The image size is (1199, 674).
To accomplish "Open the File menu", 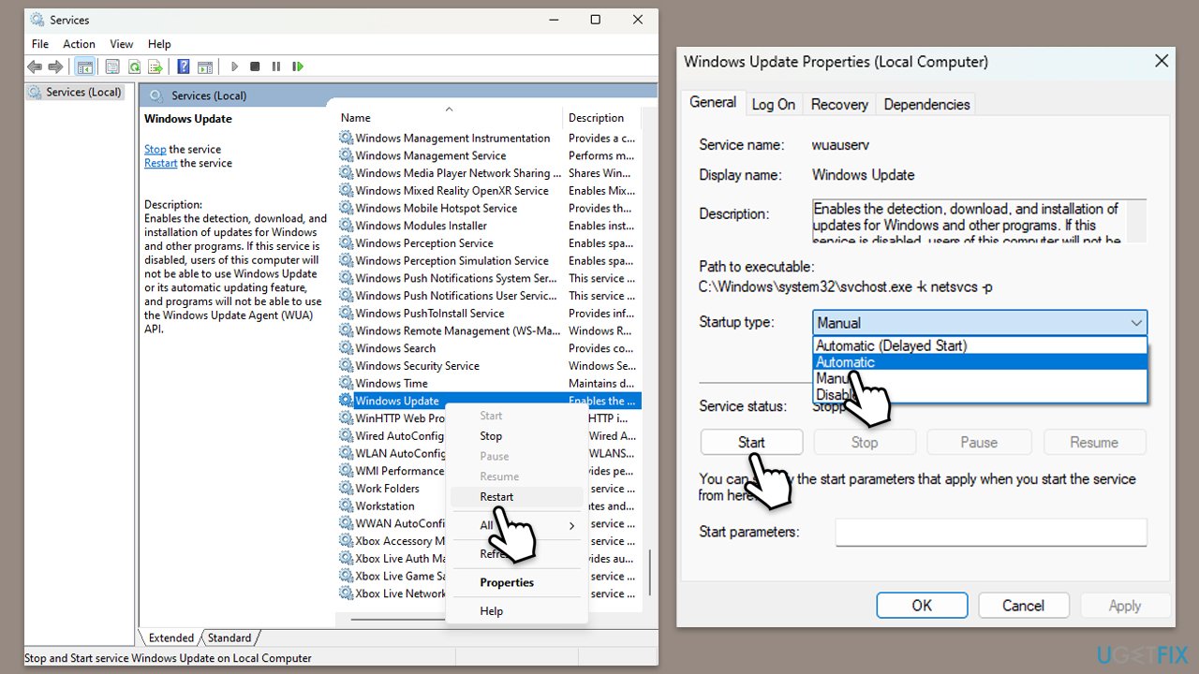I will pos(40,44).
